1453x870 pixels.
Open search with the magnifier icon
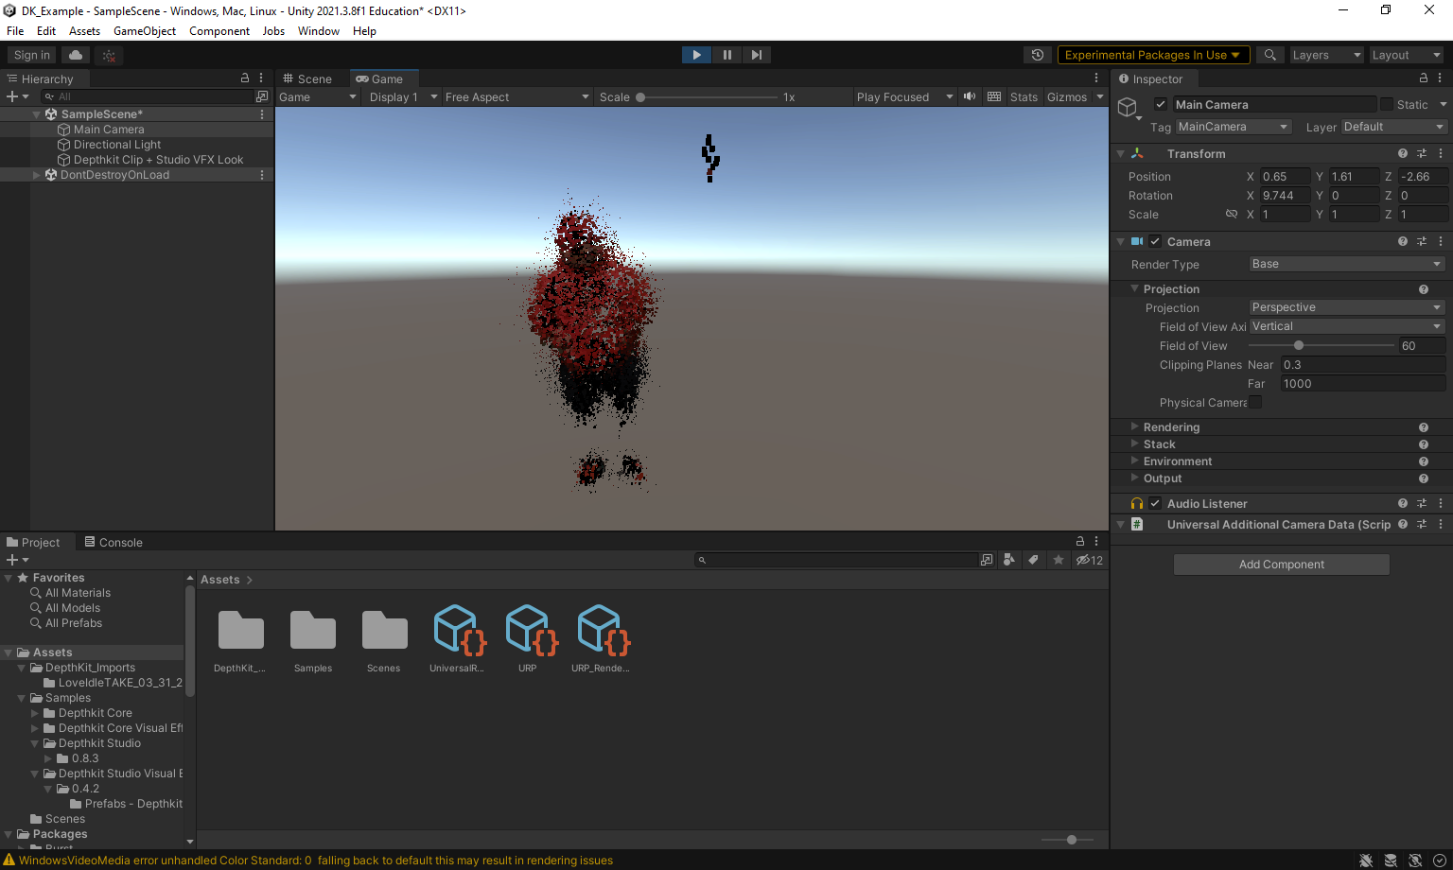1270,55
